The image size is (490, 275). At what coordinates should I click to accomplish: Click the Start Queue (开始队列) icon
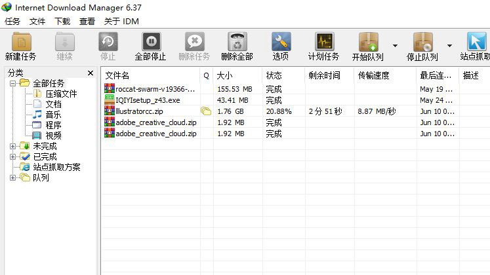click(369, 42)
